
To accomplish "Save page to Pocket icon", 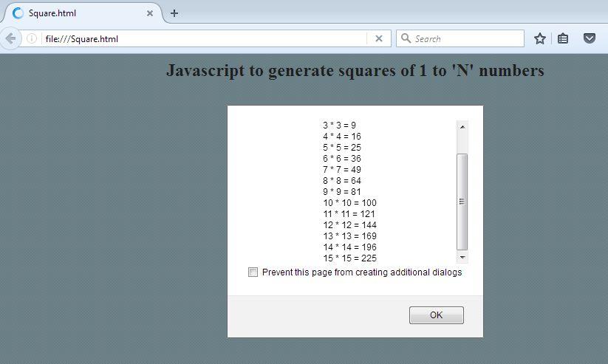I will click(590, 38).
